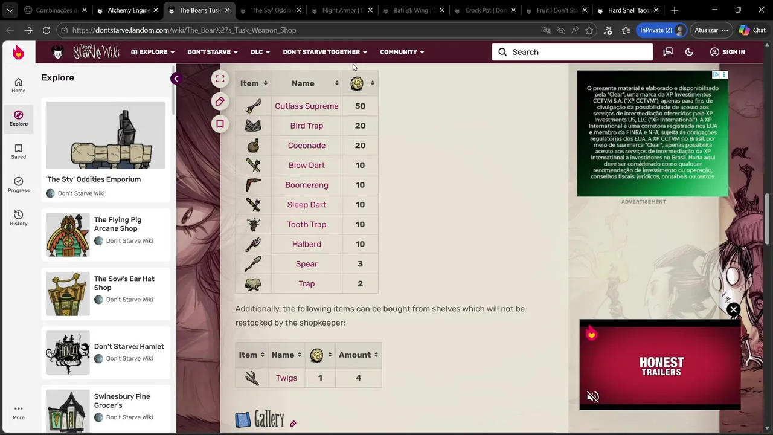Open the DON'T STARVE dropdown menu
Image resolution: width=773 pixels, height=435 pixels.
pyautogui.click(x=213, y=52)
